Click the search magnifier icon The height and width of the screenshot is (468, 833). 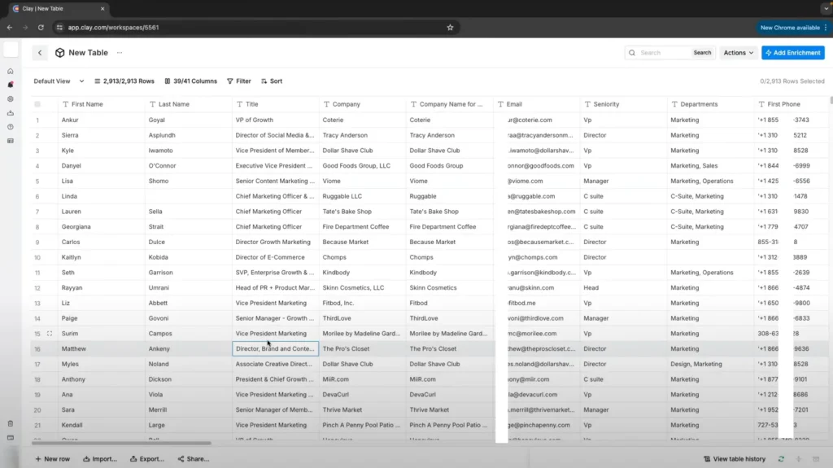pos(632,53)
